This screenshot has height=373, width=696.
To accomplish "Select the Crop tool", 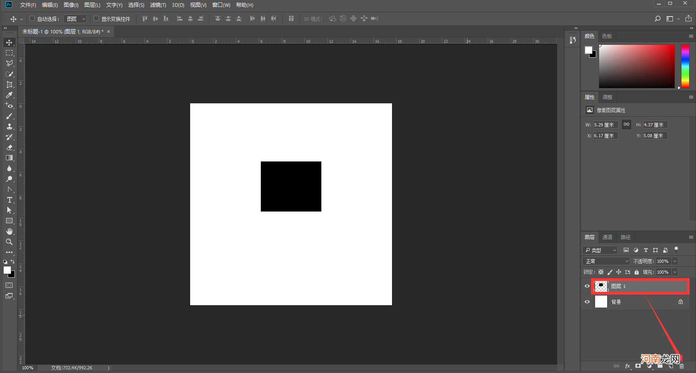I will [x=9, y=84].
